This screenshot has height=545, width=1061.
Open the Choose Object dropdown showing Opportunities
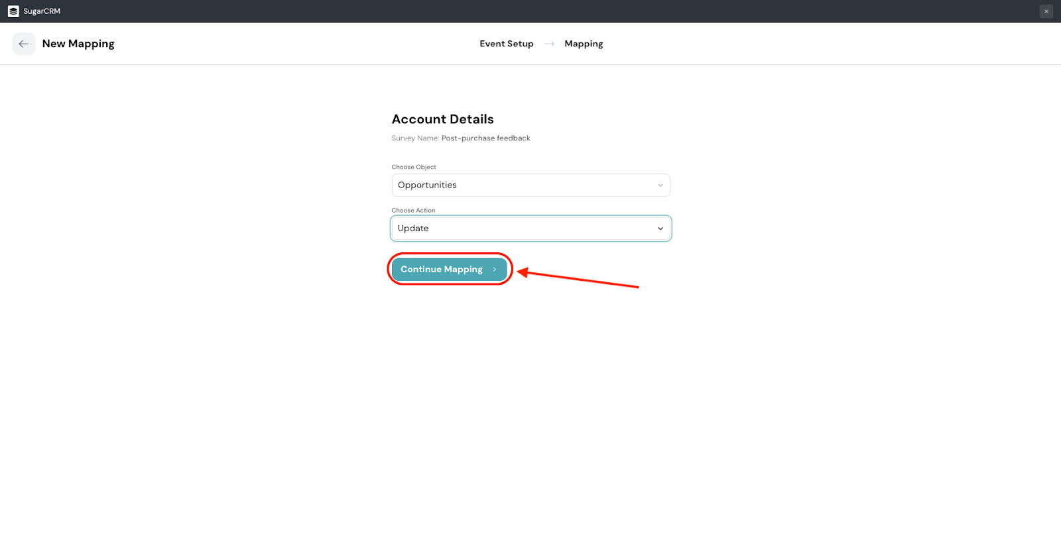[x=524, y=185]
